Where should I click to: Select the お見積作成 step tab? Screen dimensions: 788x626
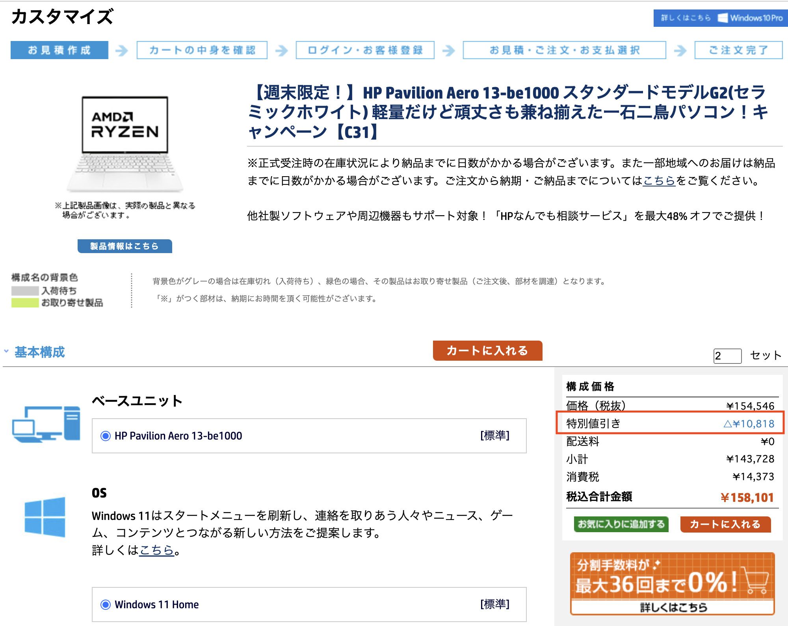(59, 50)
